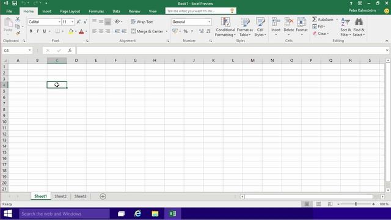The image size is (391, 220).
Task: Click Merge & Center button
Action: point(147,31)
